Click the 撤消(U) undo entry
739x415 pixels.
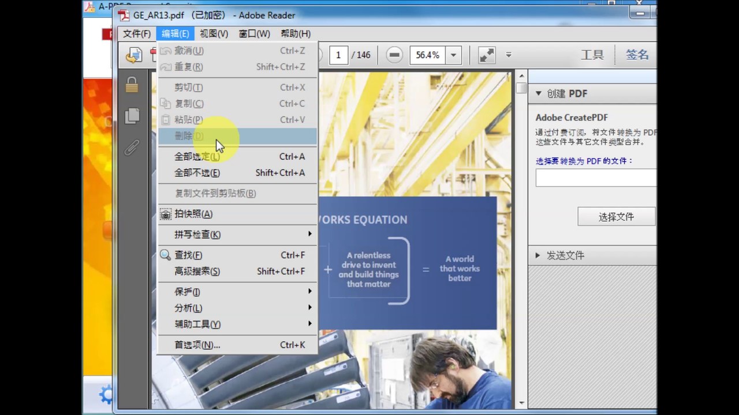(x=237, y=51)
